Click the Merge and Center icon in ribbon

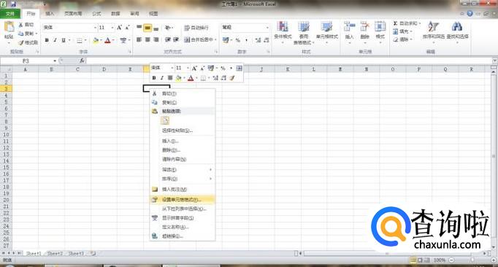tap(187, 39)
